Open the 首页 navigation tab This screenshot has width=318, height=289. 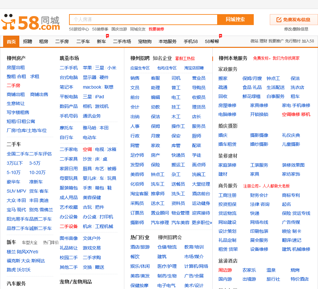(x=11, y=41)
